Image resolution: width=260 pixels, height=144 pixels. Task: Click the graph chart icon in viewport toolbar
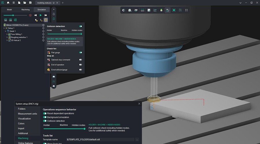[155, 10]
